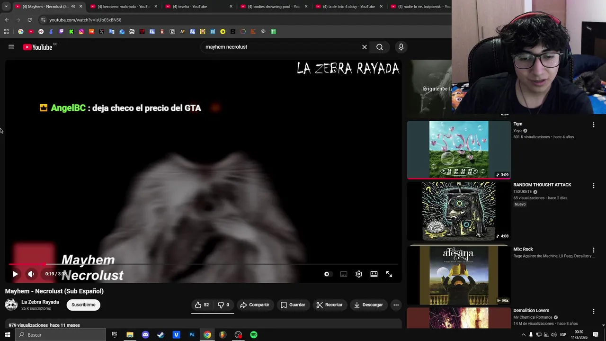Image resolution: width=606 pixels, height=341 pixels.
Task: Click the Buscar taskbar search box
Action: (60, 335)
